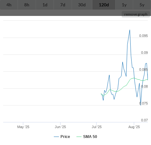Click the May '25 axis label
This screenshot has height=145, width=151.
[x=23, y=127]
